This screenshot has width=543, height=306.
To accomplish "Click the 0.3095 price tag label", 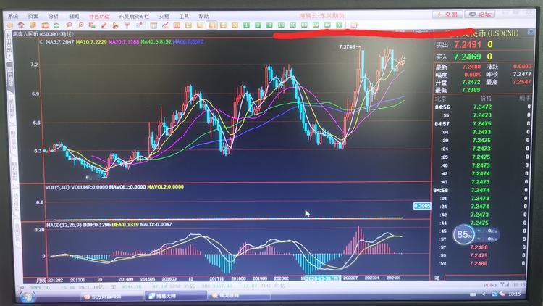I will [x=422, y=206].
